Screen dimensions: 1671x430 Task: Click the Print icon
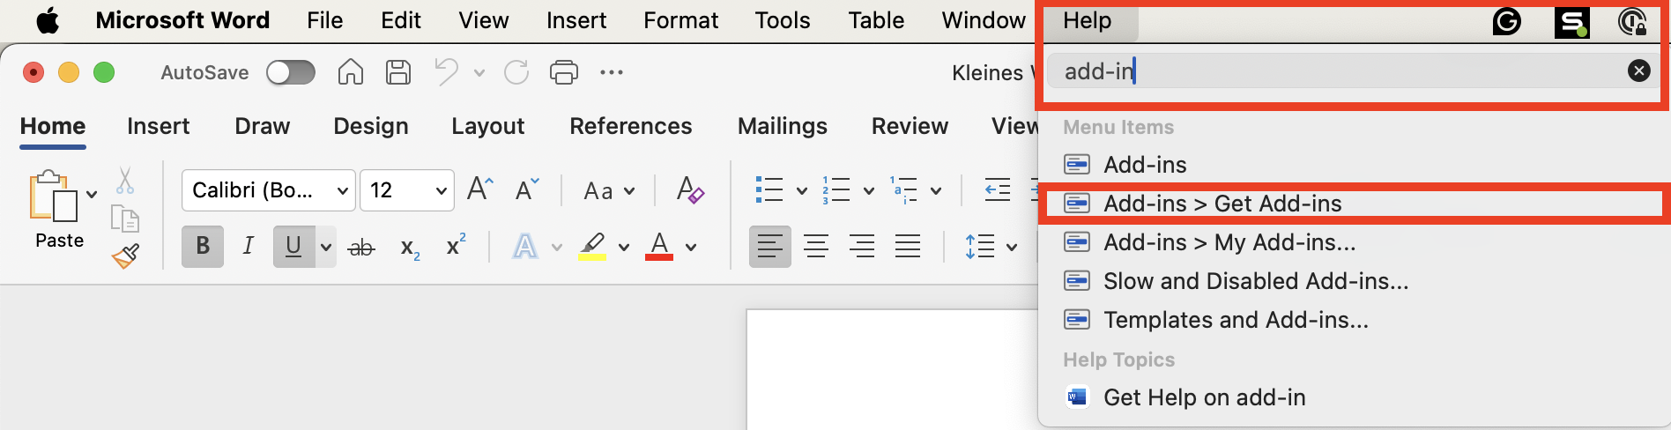563,72
